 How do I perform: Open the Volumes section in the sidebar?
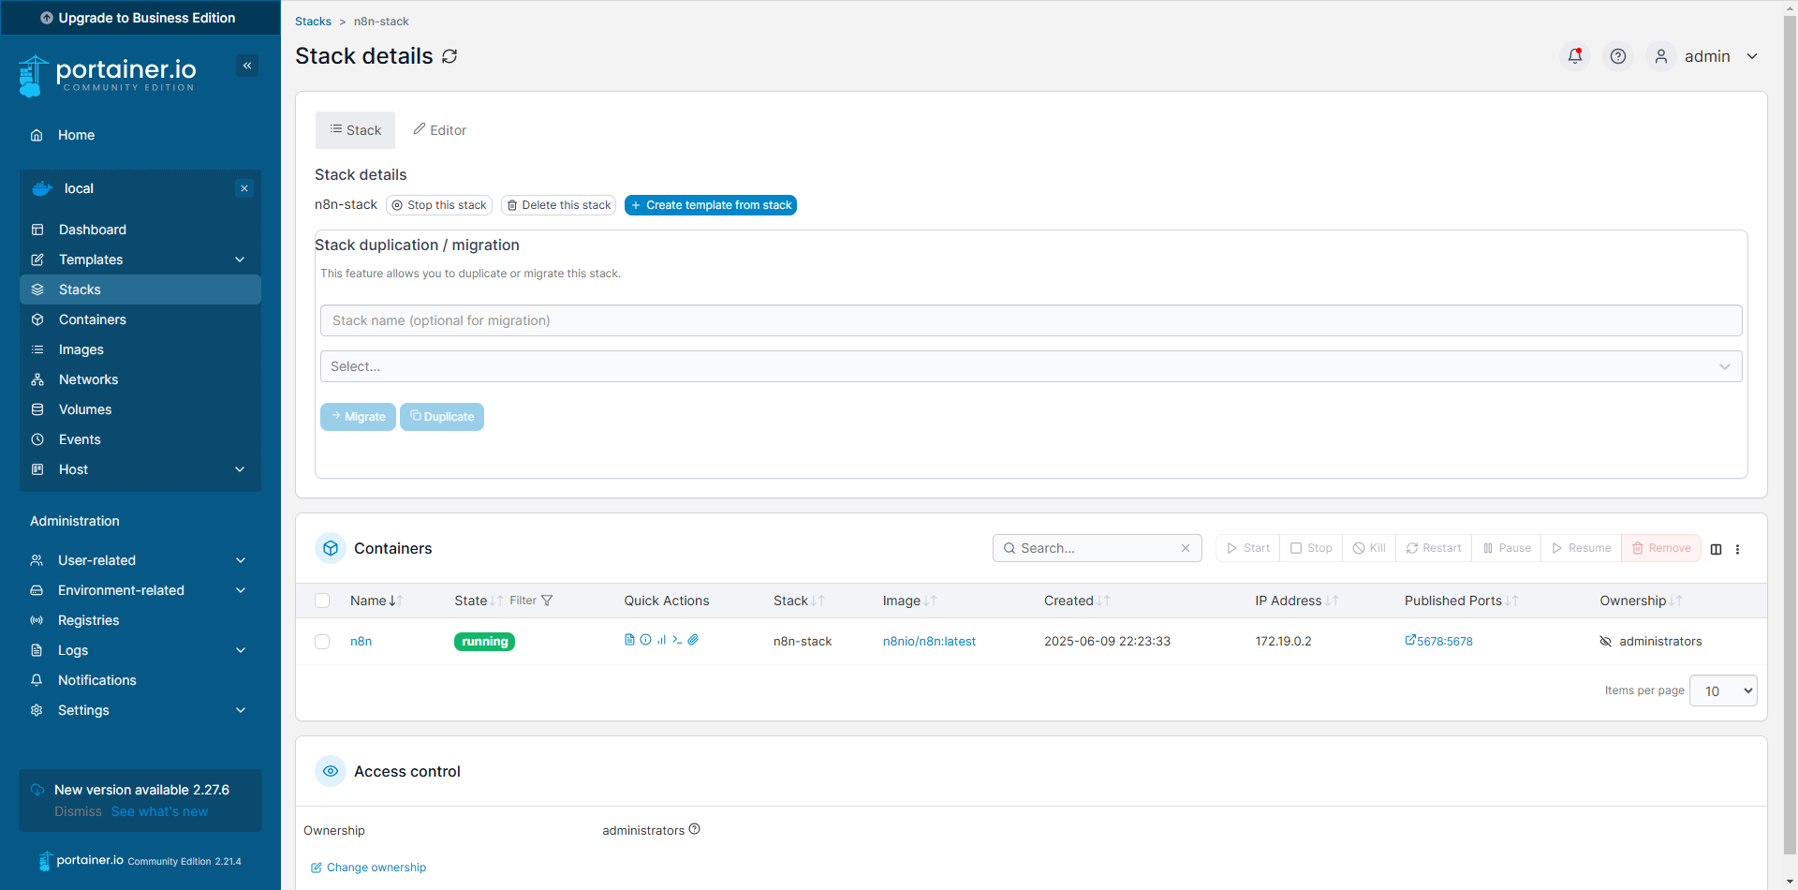click(x=84, y=409)
